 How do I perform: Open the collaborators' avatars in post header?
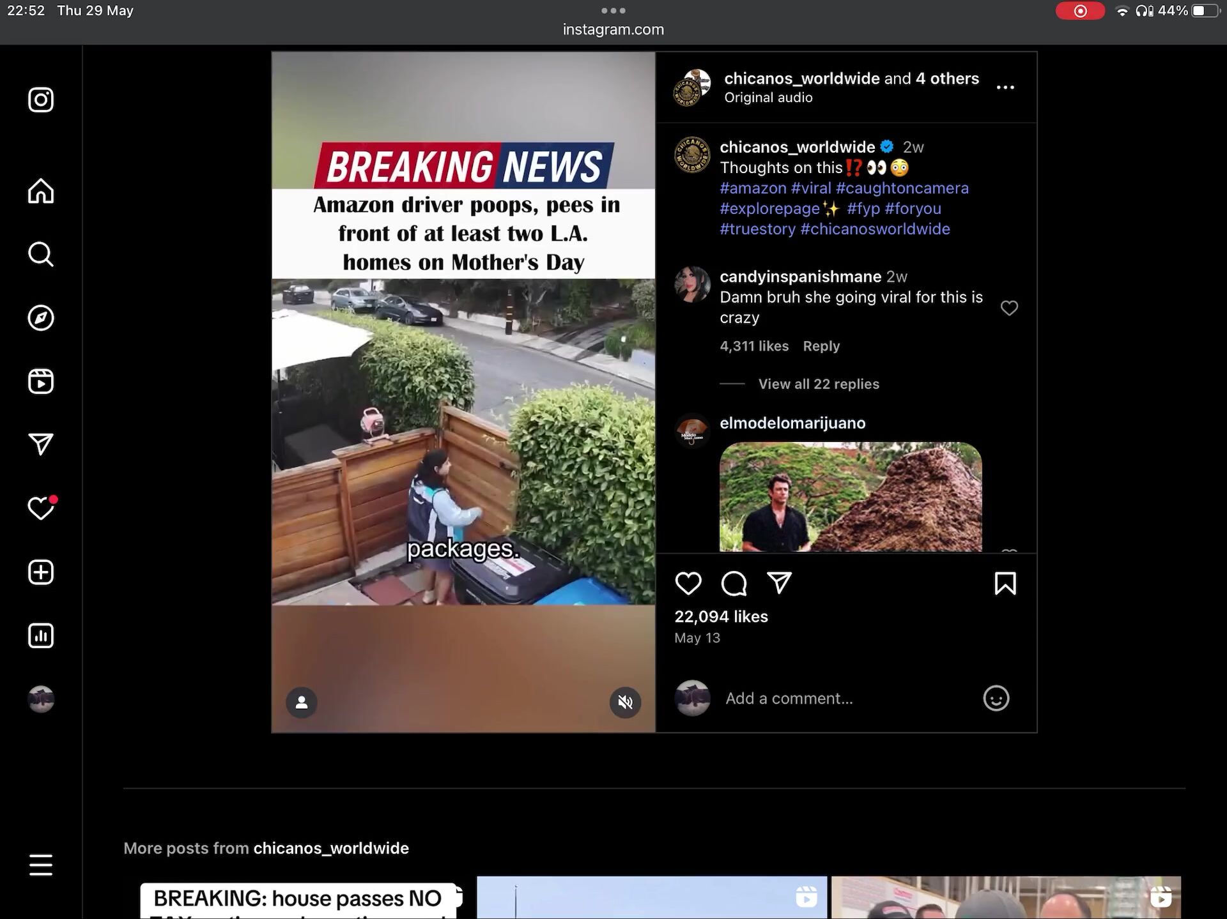pyautogui.click(x=692, y=87)
